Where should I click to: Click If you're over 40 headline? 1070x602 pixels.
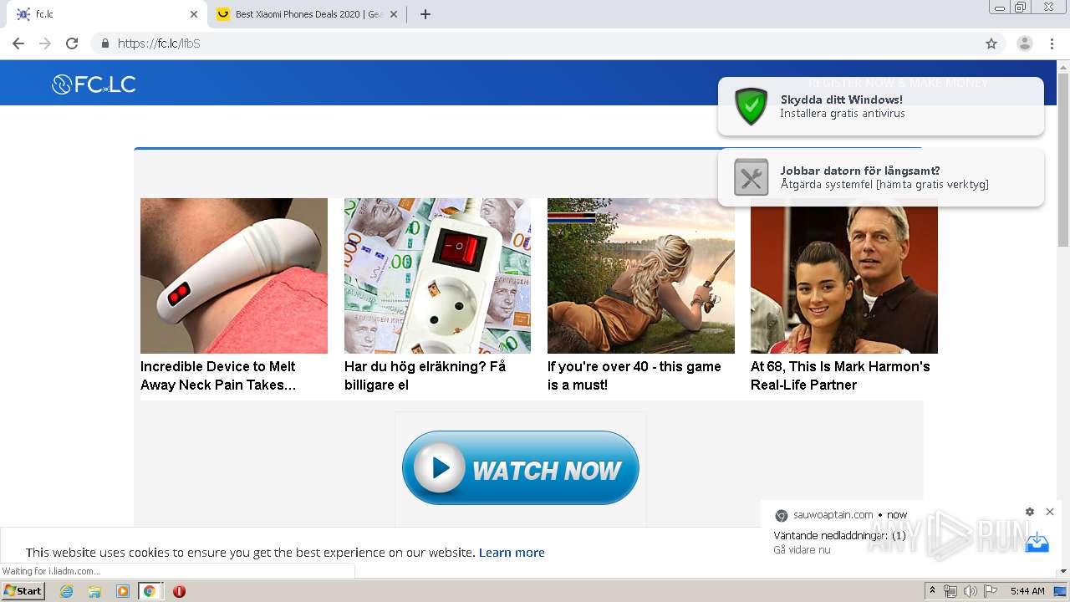(x=634, y=375)
